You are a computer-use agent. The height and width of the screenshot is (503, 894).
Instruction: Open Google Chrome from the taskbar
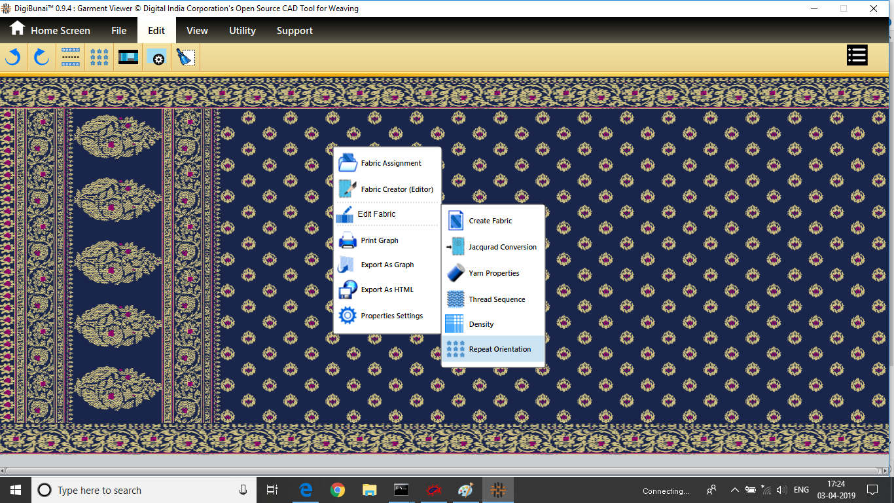click(337, 490)
